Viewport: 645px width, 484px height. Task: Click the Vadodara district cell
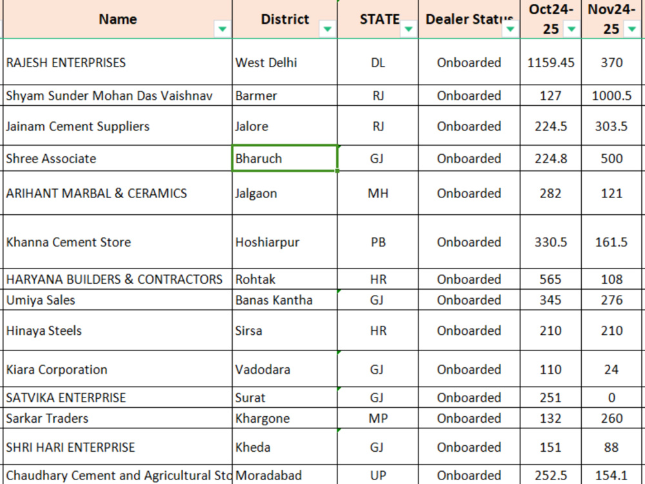click(x=284, y=368)
